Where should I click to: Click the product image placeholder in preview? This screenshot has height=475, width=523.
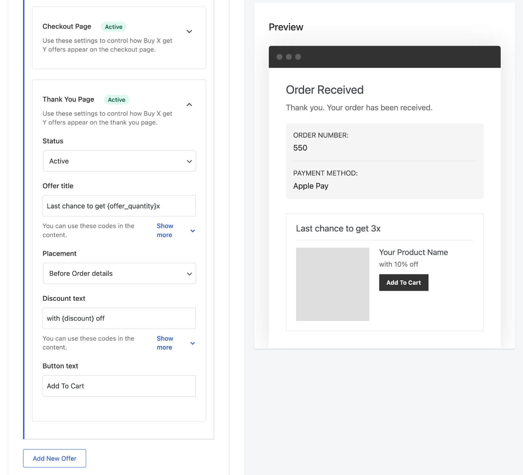[x=333, y=284]
